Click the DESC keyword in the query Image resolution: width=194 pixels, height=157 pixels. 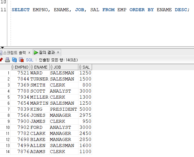(x=181, y=10)
